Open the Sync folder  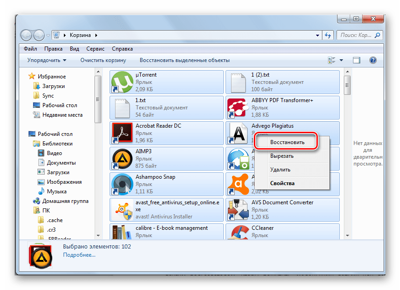[48, 96]
